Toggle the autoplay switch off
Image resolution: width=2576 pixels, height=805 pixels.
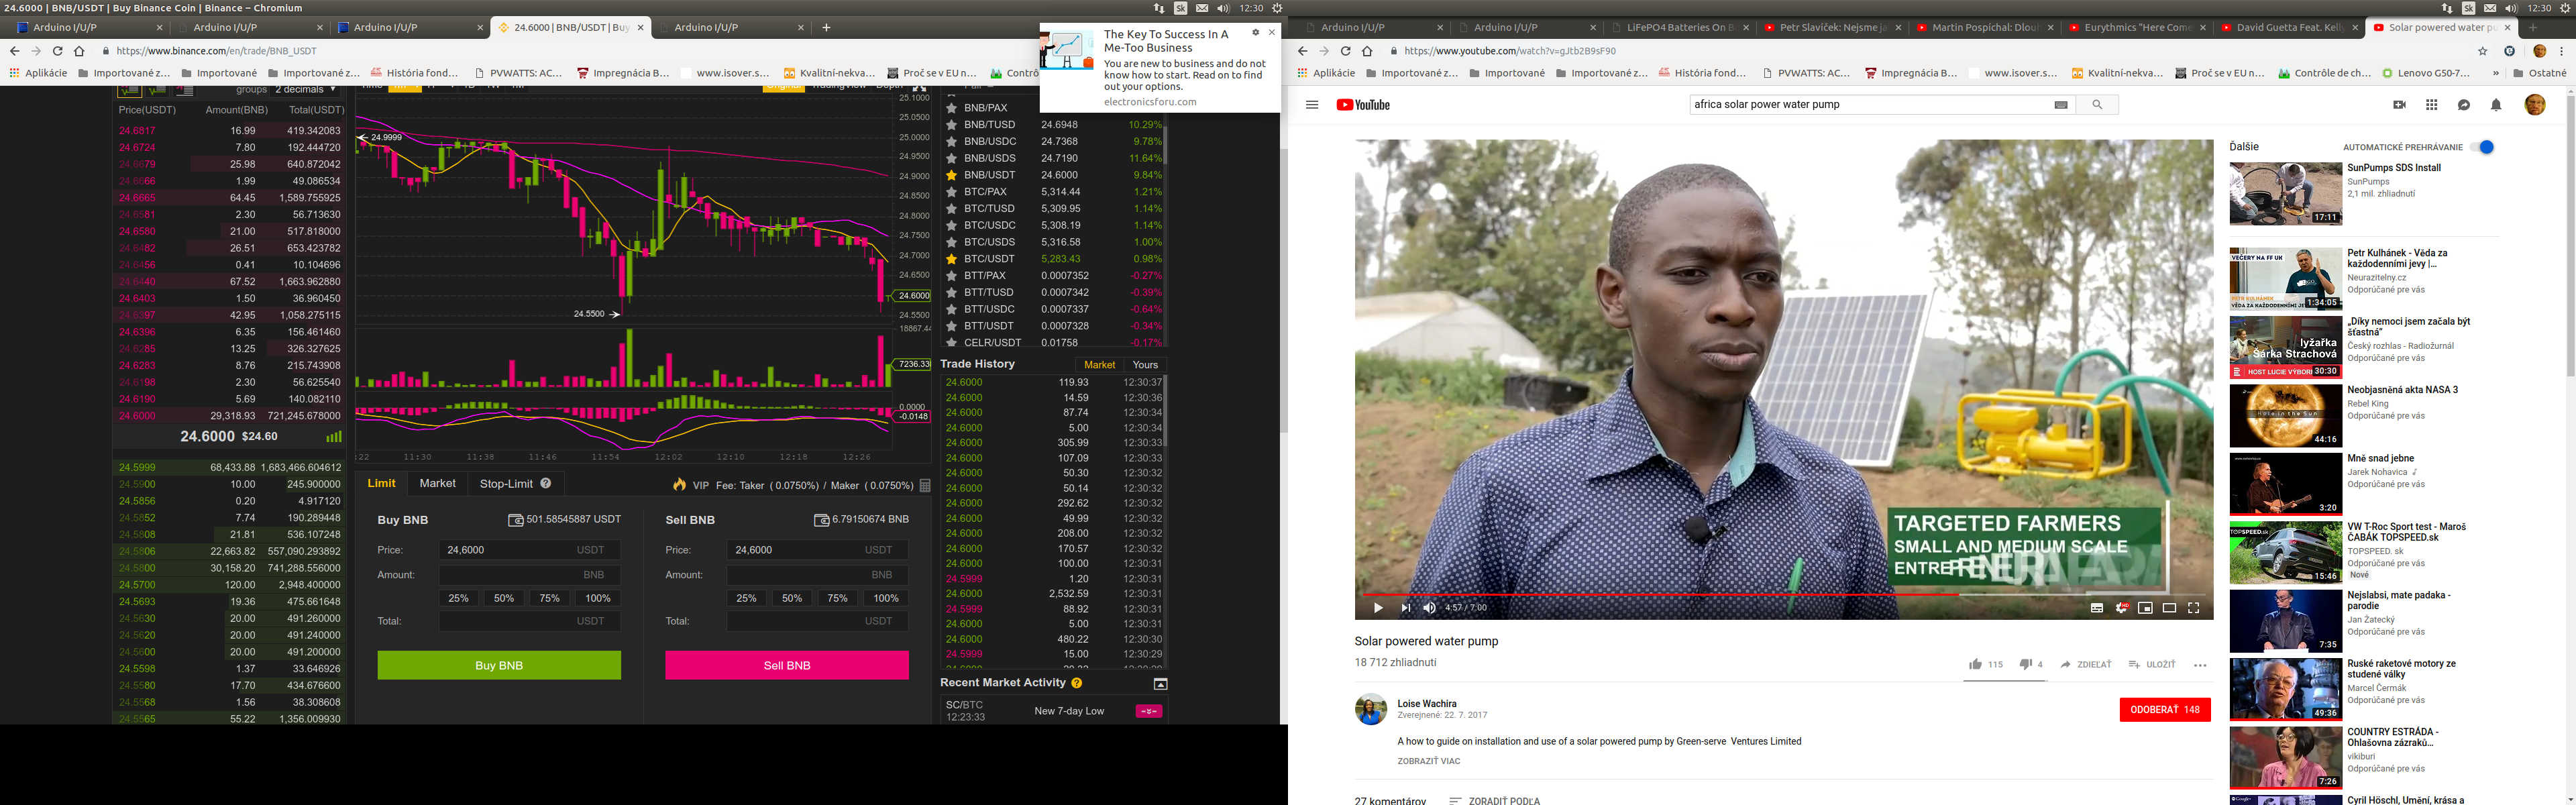[2481, 147]
